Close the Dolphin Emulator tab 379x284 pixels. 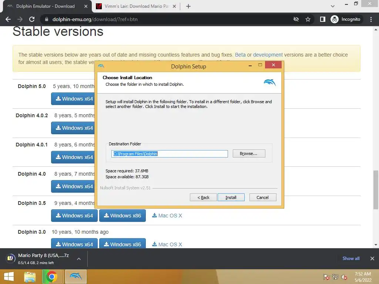click(86, 6)
